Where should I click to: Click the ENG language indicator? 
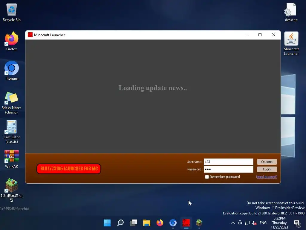[x=263, y=223]
